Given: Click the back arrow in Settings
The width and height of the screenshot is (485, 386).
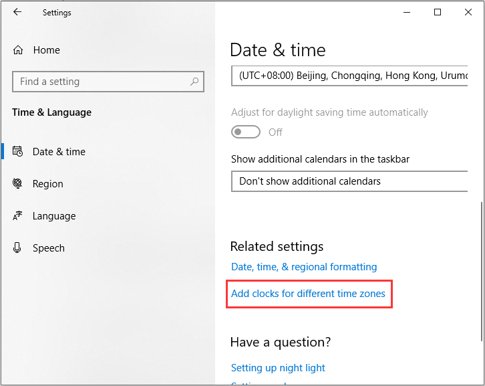Looking at the screenshot, I should (x=17, y=12).
